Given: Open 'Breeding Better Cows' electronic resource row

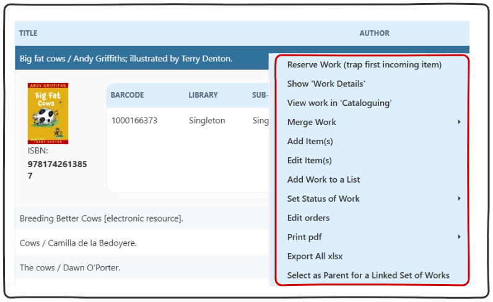Looking at the screenshot, I should point(101,218).
